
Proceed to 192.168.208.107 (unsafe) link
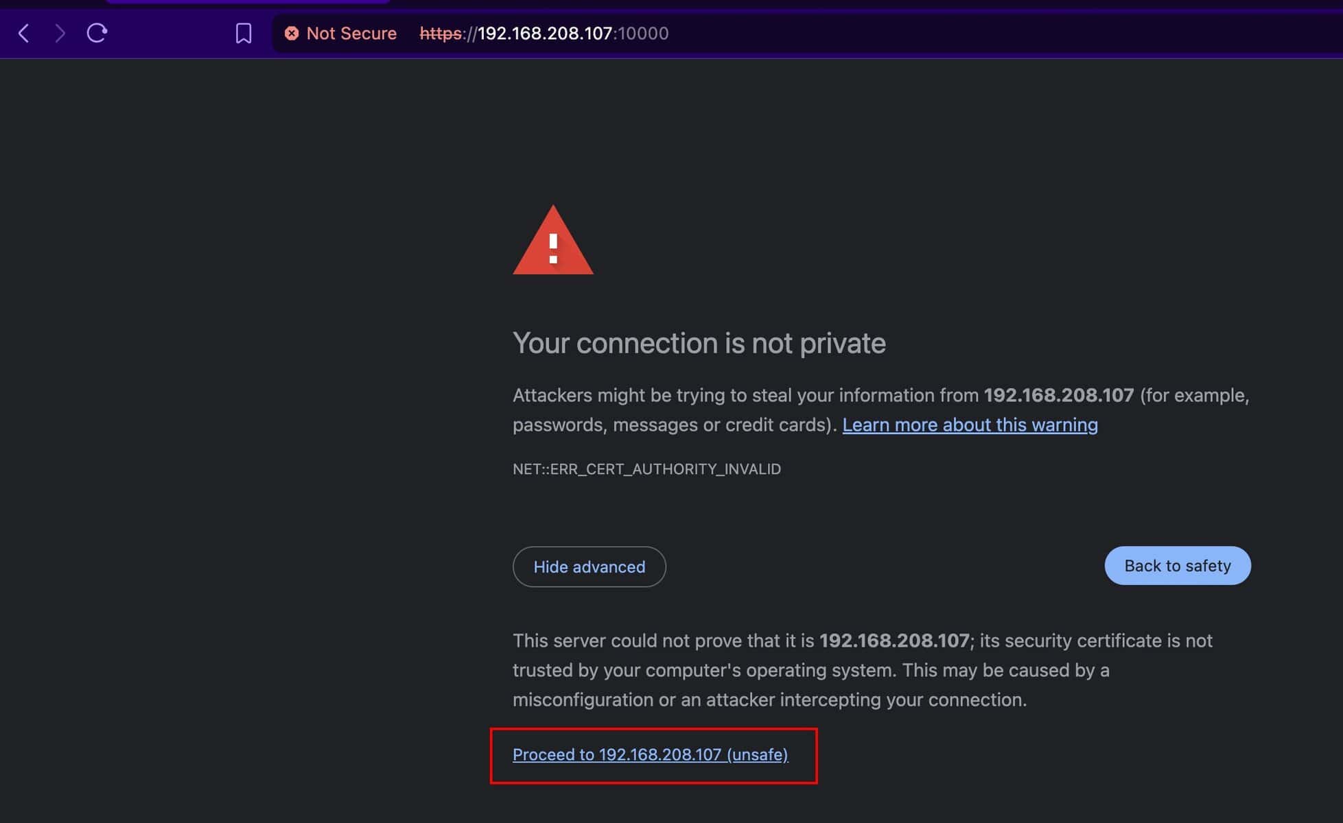click(x=650, y=754)
